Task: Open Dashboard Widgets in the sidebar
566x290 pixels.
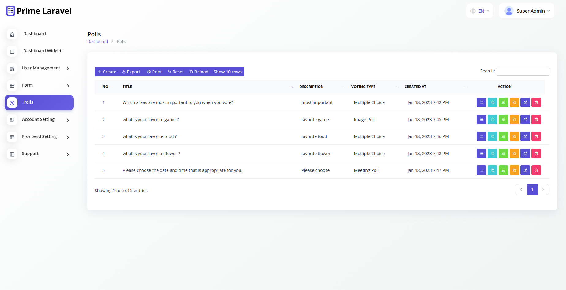Action: (43, 51)
